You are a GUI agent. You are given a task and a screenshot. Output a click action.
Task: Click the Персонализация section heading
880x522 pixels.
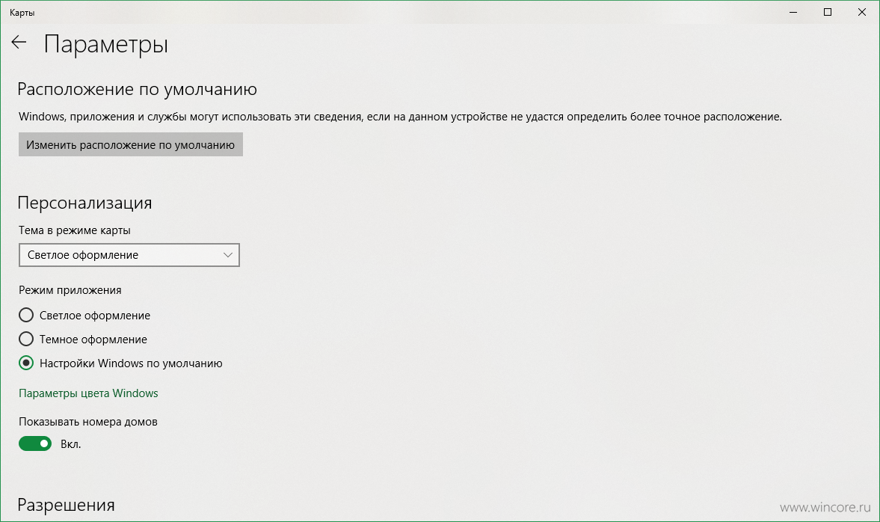coord(84,203)
